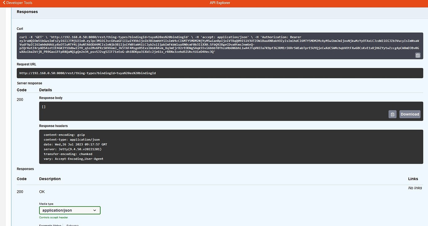Click the 200 code under Server response
This screenshot has height=226, width=428.
20,99
